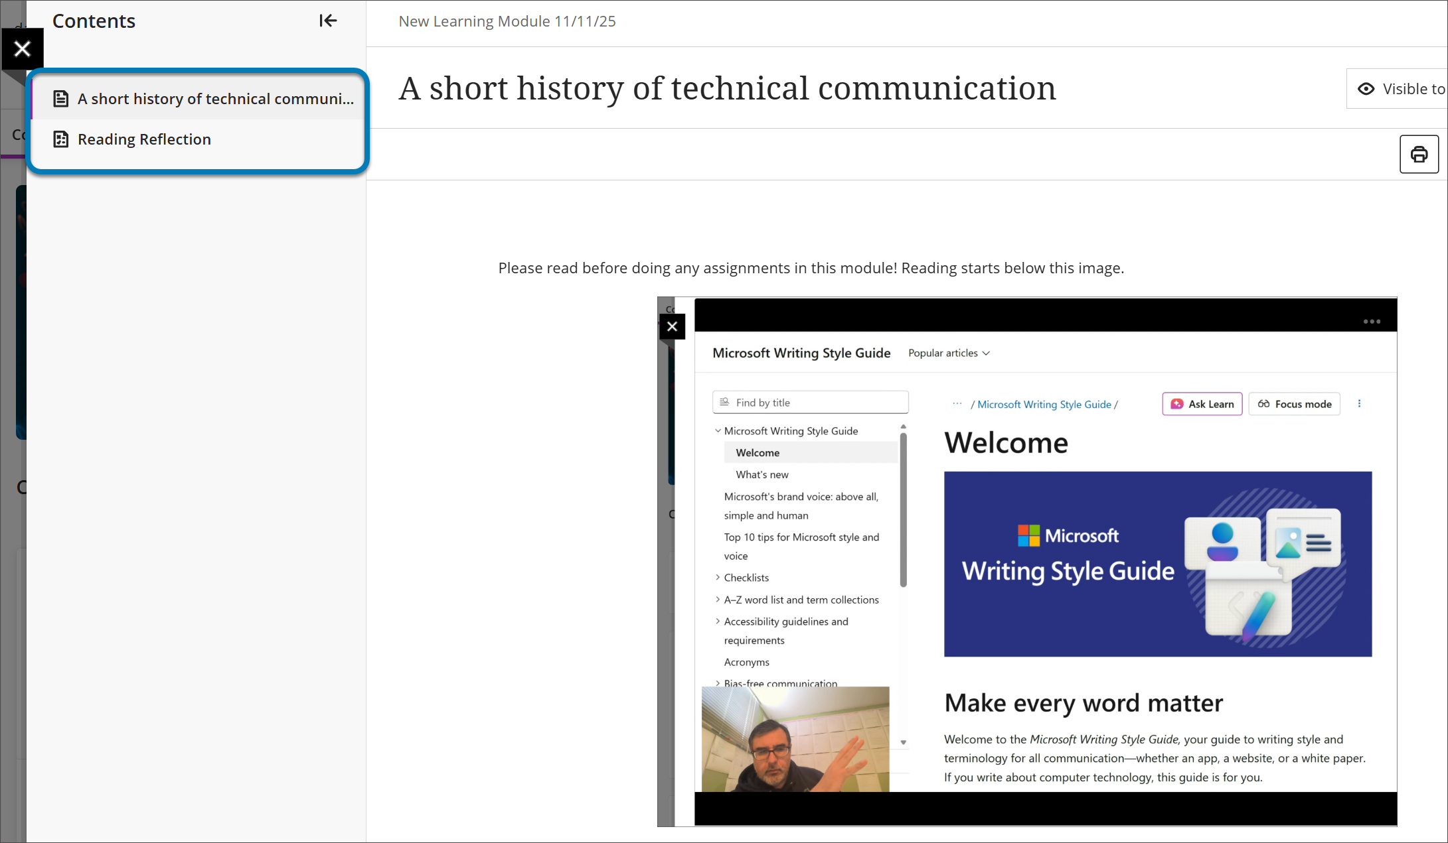The width and height of the screenshot is (1448, 843).
Task: Dismiss the overlay with the X button
Action: pos(22,48)
